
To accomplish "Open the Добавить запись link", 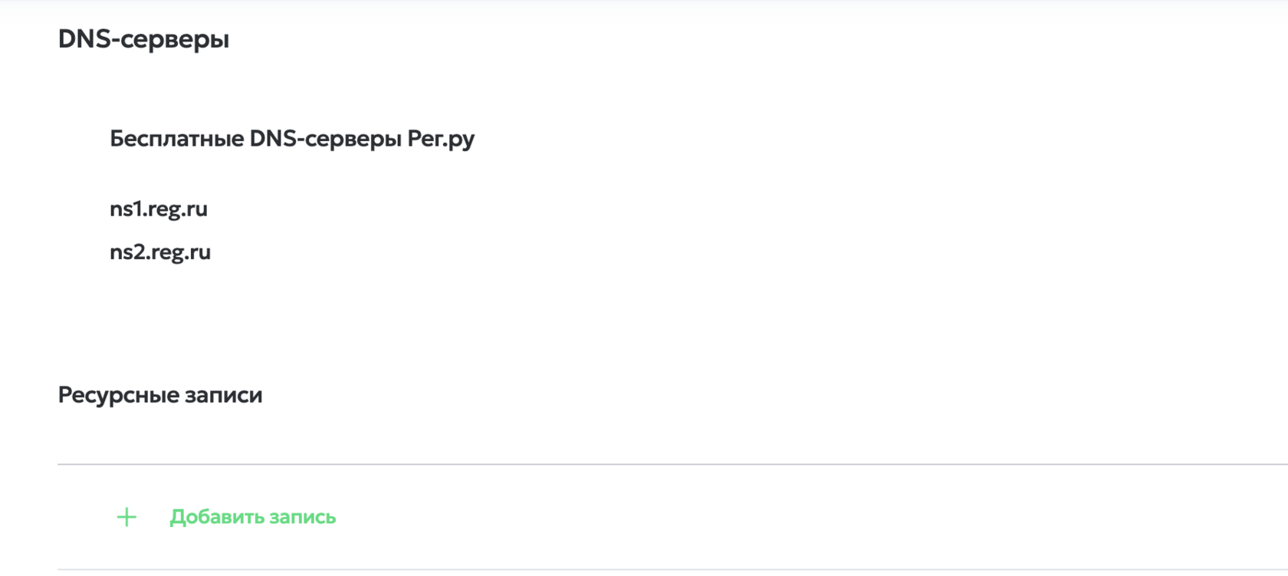I will click(x=252, y=517).
